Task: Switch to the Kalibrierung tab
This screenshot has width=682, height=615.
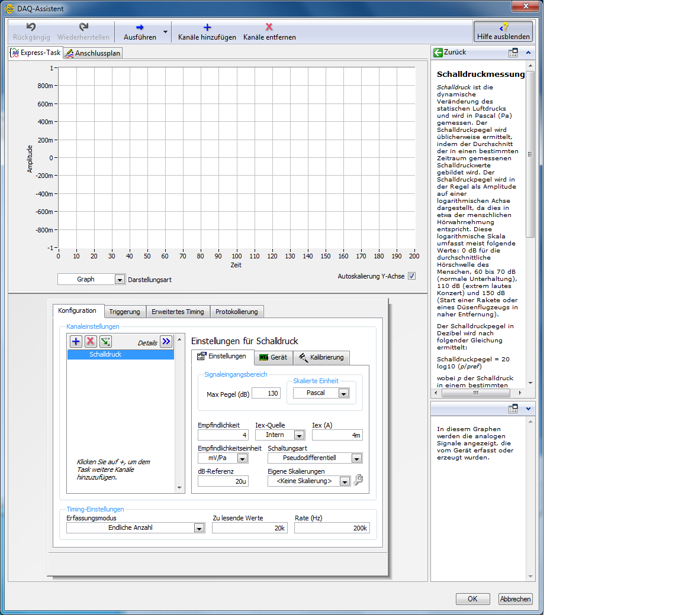Action: coord(321,357)
